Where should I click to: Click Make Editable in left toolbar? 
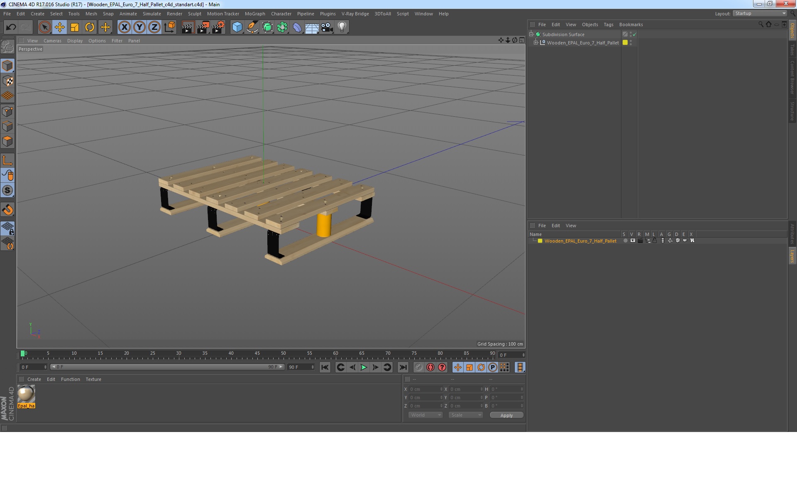coord(7,47)
